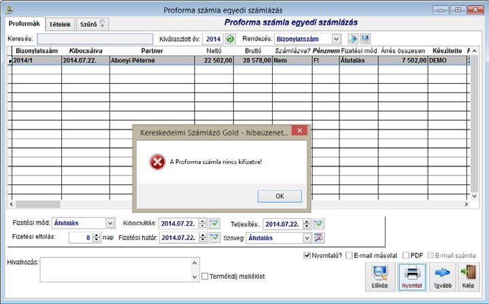Click the Fizetési határ date spinner
489x304 pixels.
(x=203, y=237)
